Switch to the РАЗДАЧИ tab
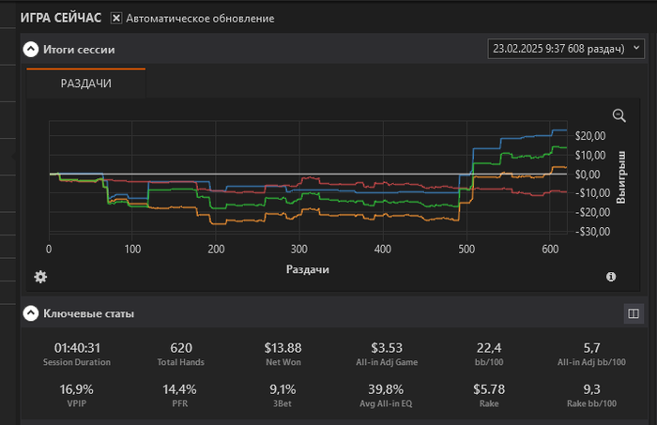 [x=86, y=83]
